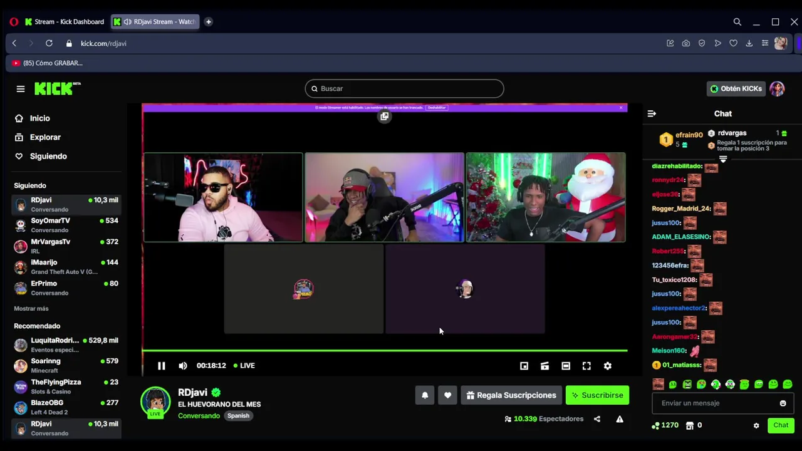This screenshot has height=451, width=802.
Task: Toggle picture-in-picture mode in the player
Action: coord(524,366)
